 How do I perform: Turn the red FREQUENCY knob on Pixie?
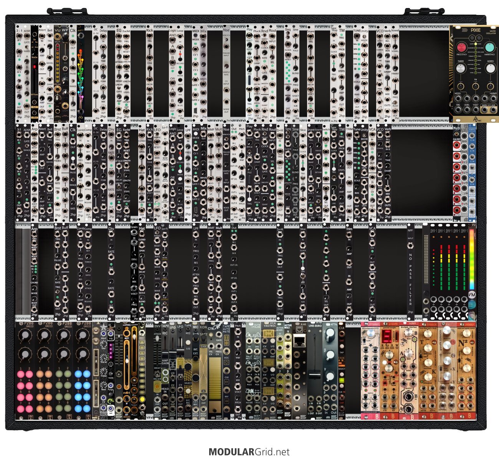tap(461, 47)
